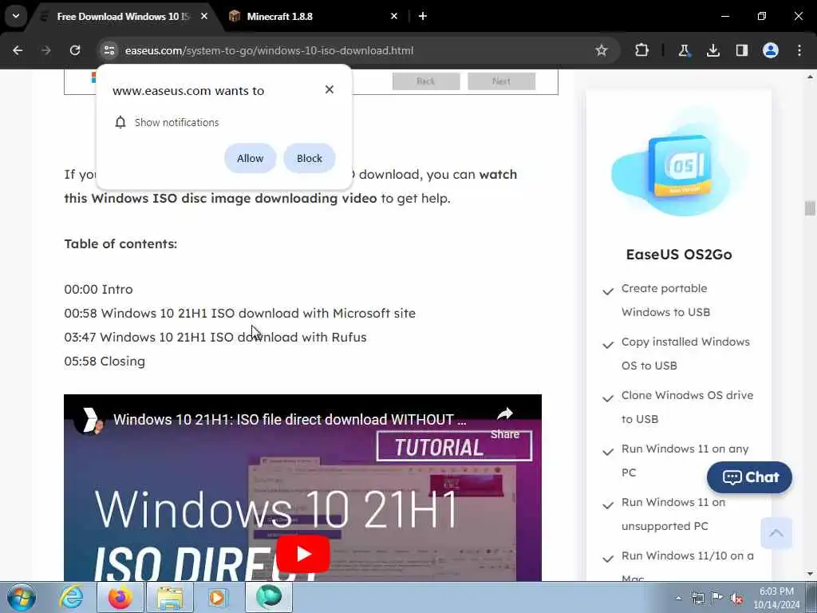Viewport: 817px width, 613px height.
Task: Open Action Center flag icon
Action: (x=717, y=599)
